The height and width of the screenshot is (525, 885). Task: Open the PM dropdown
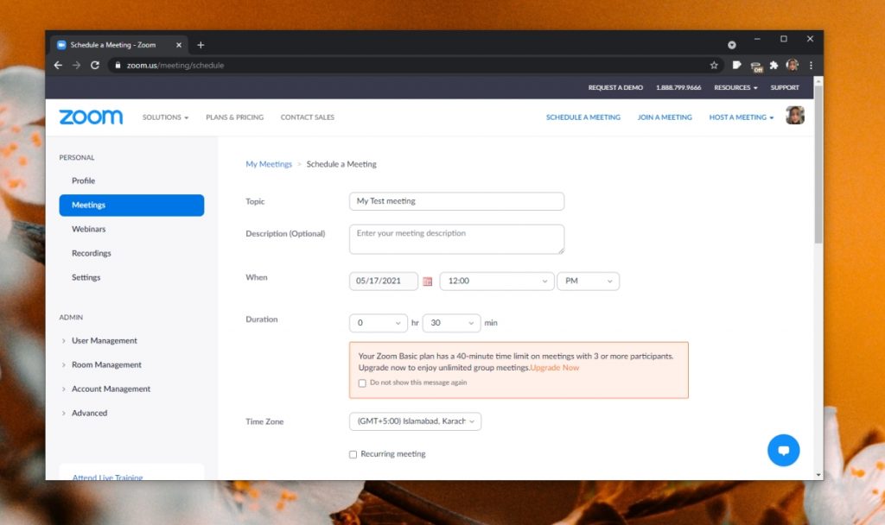[x=588, y=281]
